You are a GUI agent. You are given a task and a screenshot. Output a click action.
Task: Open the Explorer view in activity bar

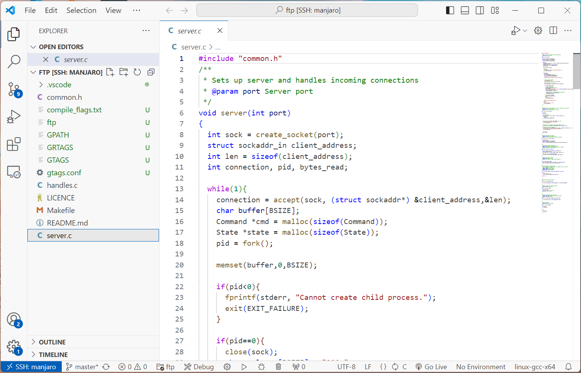tap(14, 34)
